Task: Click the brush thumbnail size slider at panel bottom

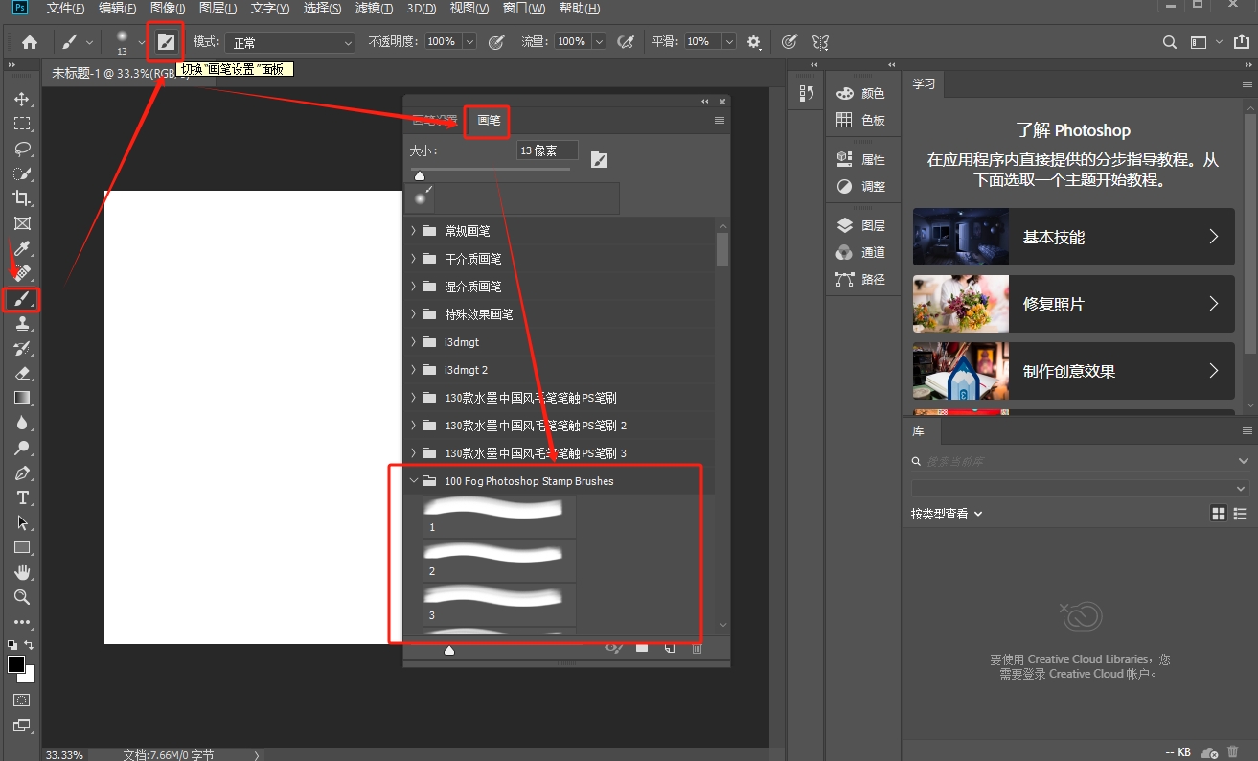Action: pos(449,650)
